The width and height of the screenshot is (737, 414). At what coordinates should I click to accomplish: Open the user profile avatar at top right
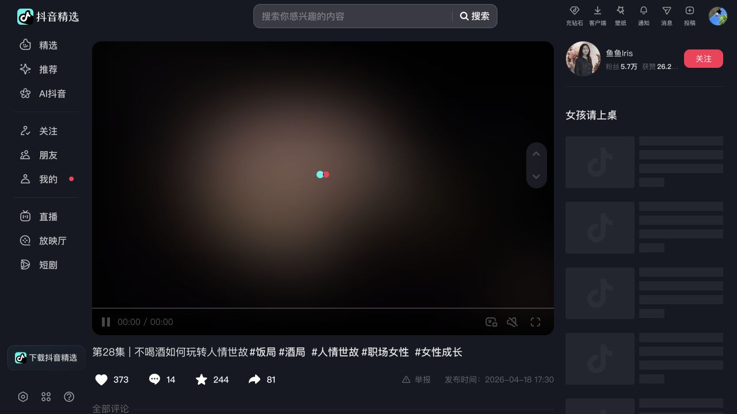point(718,16)
